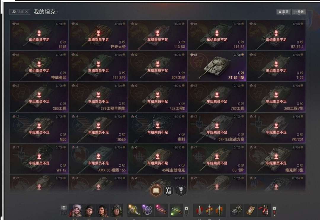This screenshot has width=320, height=220.
Task: Click the green gun rammer equipment slot
Action: click(x=176, y=210)
